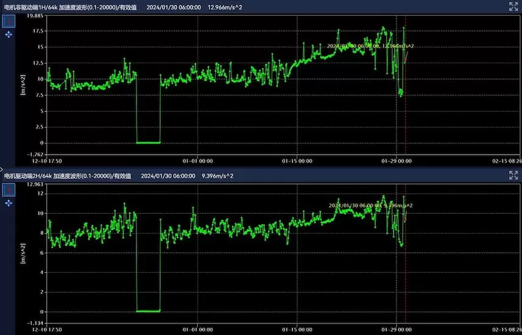Activate the pan/move tool in top chart
Screen dimensions: 522x335
pyautogui.click(x=9, y=35)
